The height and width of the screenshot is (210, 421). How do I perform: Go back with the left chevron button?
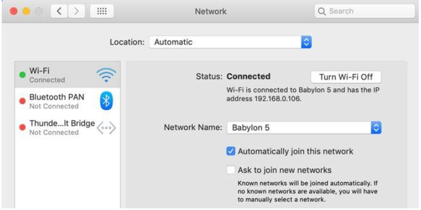59,11
